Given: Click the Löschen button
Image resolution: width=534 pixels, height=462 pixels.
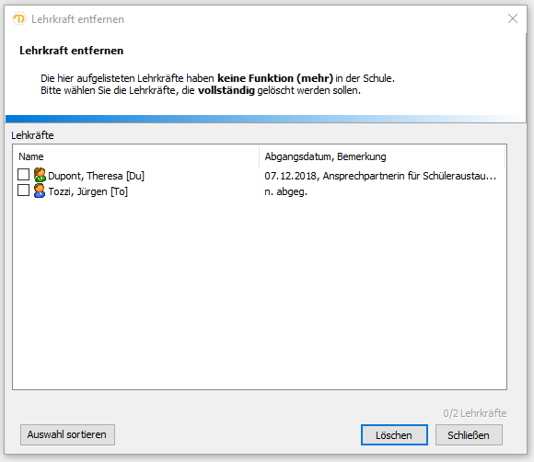Looking at the screenshot, I should pyautogui.click(x=394, y=434).
